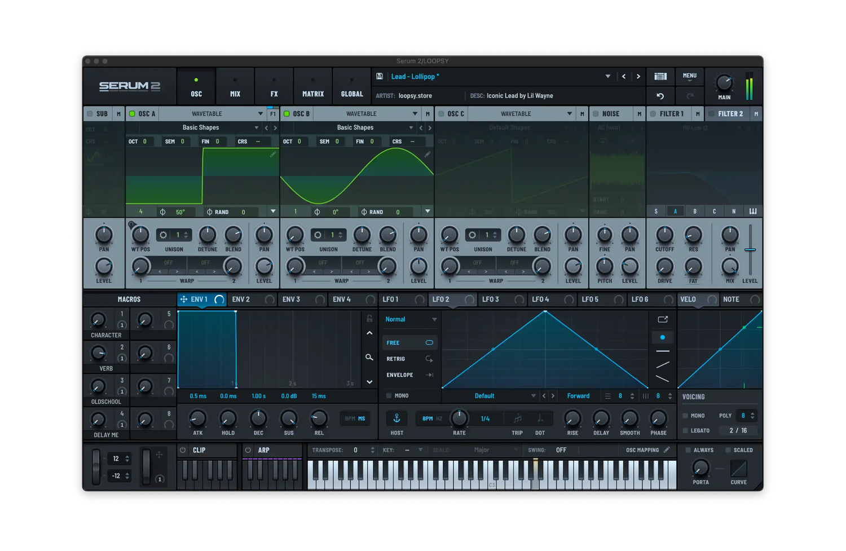Click the MAIN volume knob
This screenshot has width=846, height=551.
pos(724,83)
